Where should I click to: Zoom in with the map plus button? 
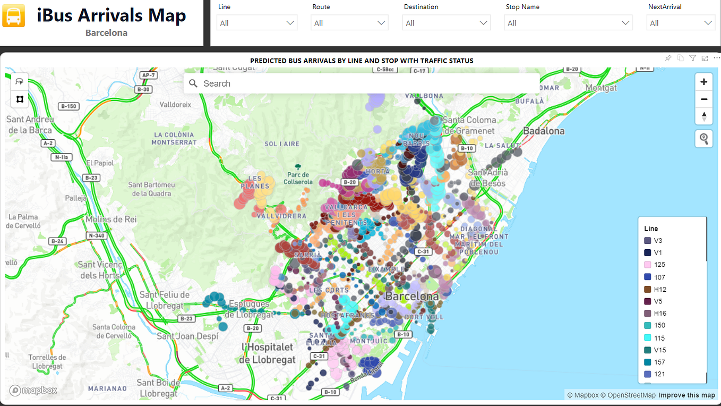pos(704,82)
